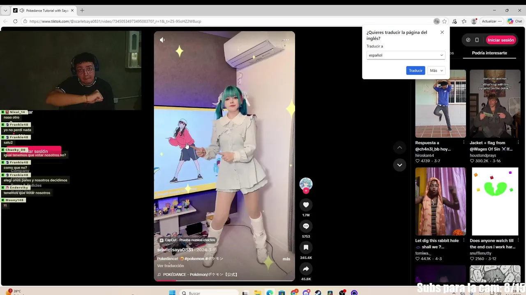526x295 pixels.
Task: Open the comments bubble showing 5753
Action: click(306, 226)
